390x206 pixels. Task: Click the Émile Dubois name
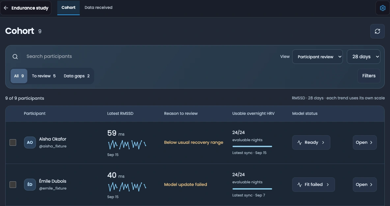point(52,181)
